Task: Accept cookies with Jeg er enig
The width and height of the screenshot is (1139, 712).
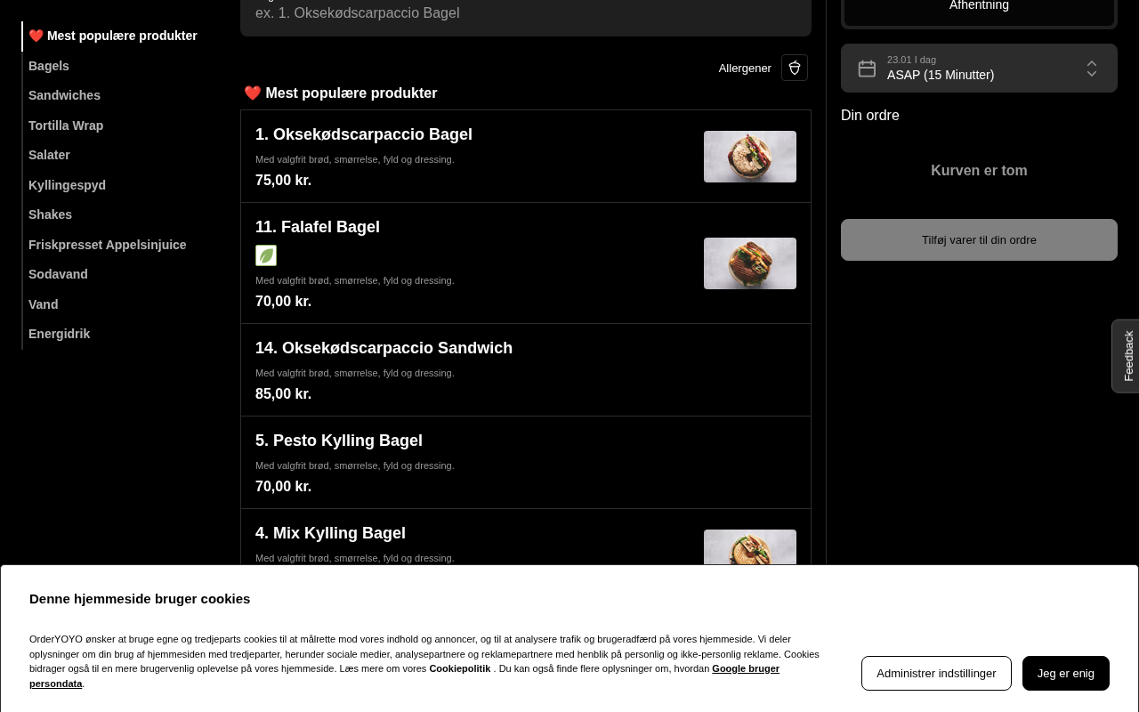Action: pos(1066,673)
